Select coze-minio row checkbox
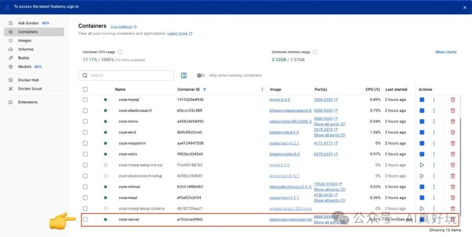 pos(85,122)
